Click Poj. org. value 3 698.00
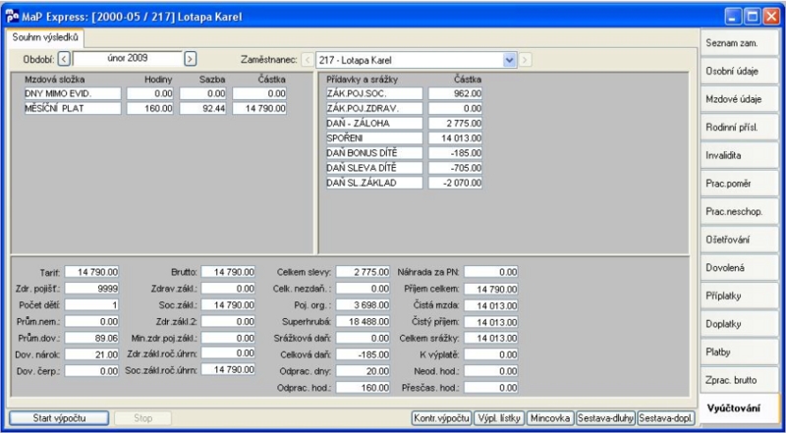 point(363,304)
